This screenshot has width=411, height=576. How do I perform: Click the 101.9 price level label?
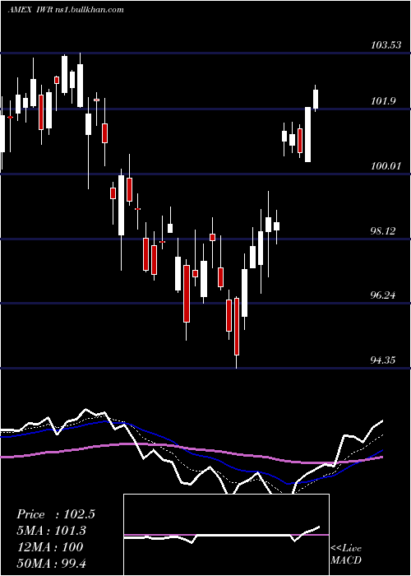383,101
